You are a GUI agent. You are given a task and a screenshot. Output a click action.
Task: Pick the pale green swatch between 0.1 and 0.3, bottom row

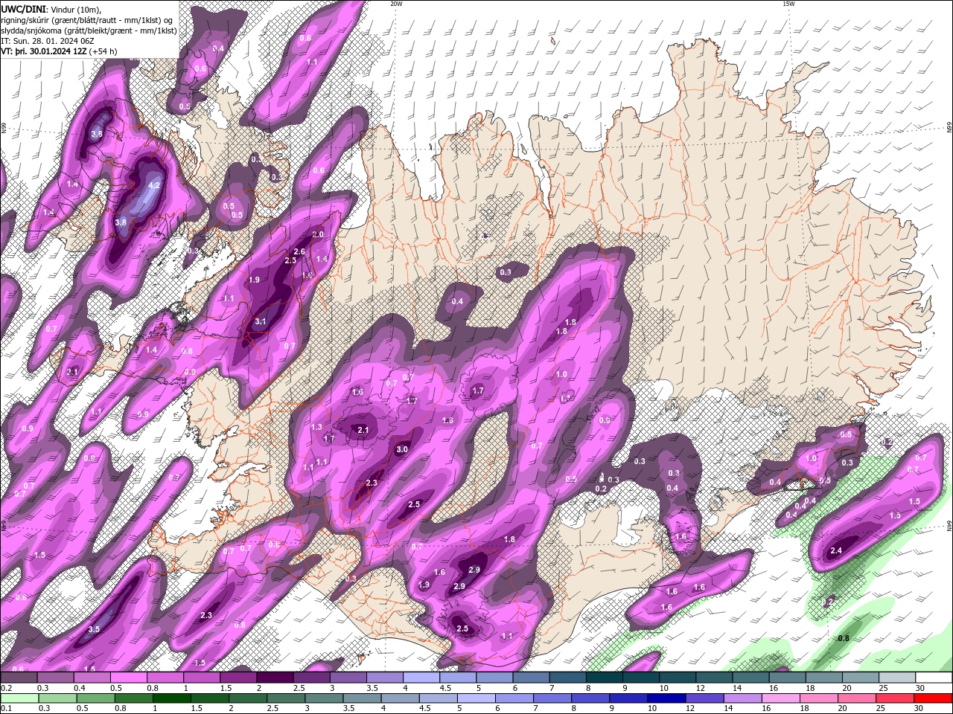(x=19, y=698)
